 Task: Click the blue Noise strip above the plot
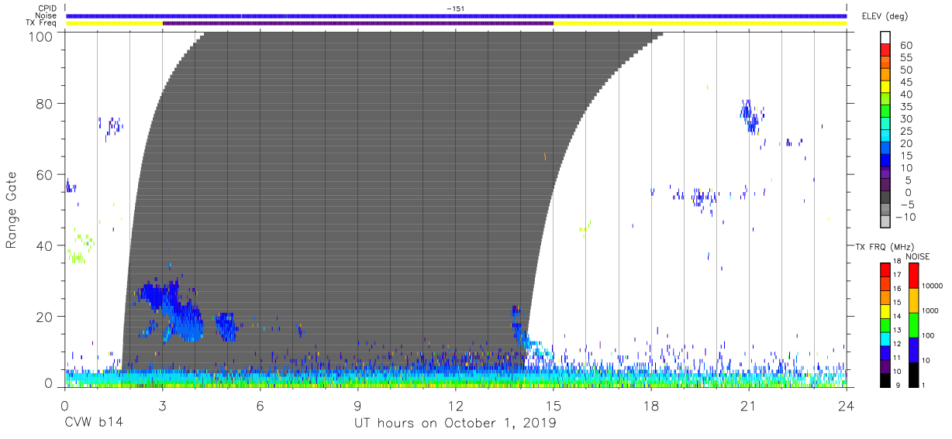(456, 15)
